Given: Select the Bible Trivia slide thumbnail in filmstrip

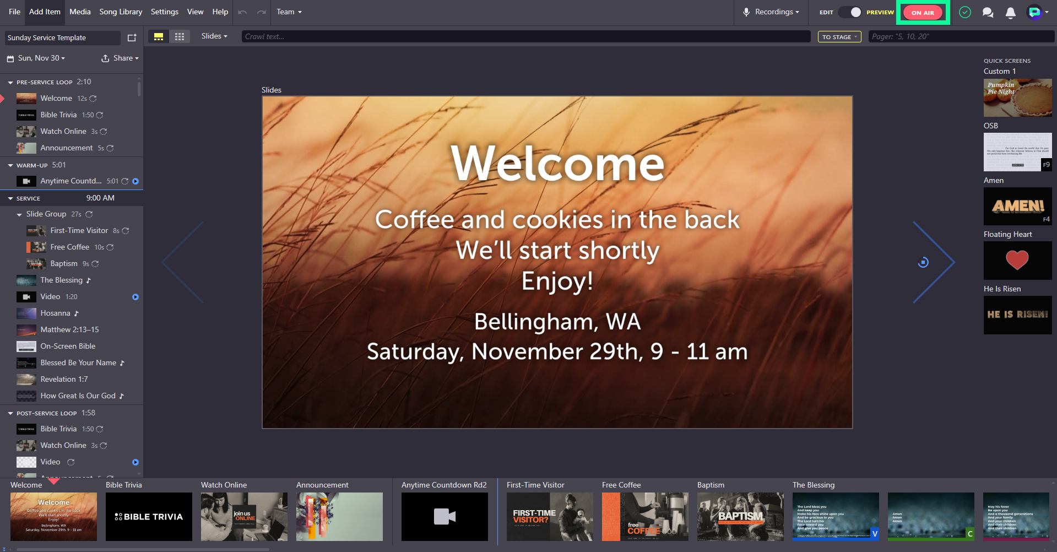Looking at the screenshot, I should (x=149, y=517).
